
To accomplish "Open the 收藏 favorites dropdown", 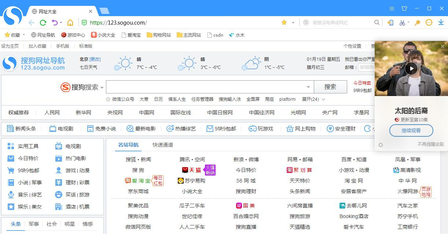I will pos(24,35).
